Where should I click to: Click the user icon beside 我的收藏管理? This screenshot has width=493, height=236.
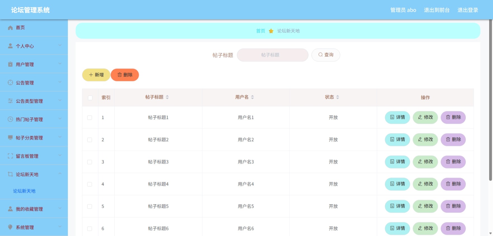tap(10, 209)
